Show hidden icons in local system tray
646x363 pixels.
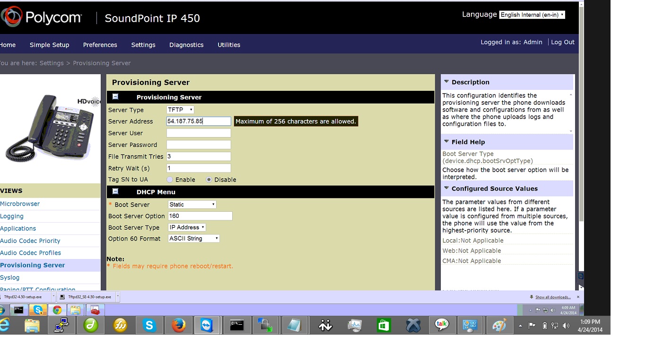[x=521, y=326]
